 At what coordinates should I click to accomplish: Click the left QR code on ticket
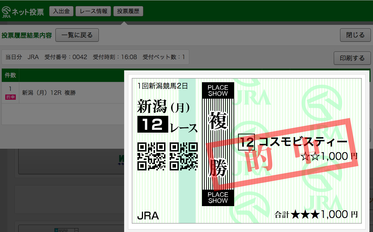click(151, 156)
